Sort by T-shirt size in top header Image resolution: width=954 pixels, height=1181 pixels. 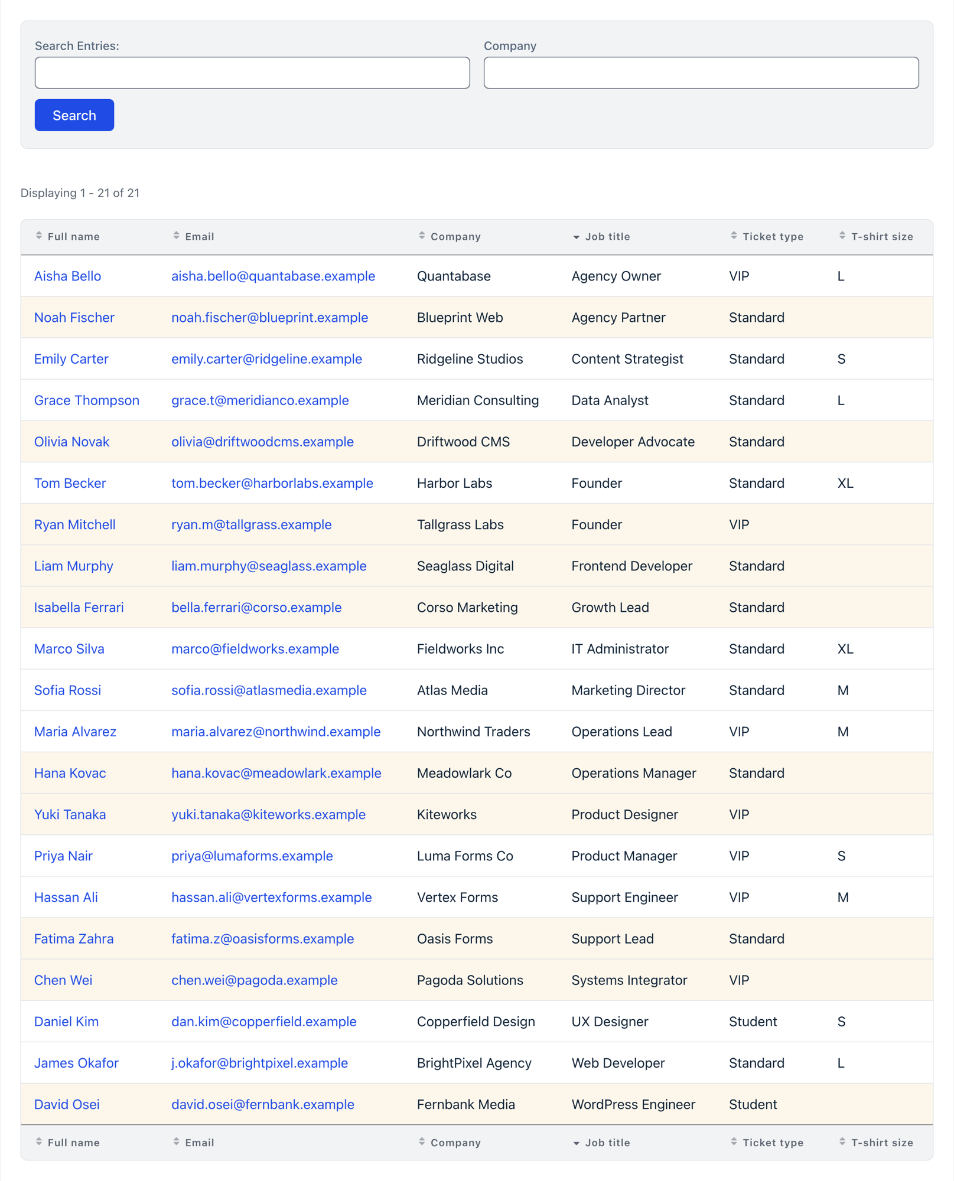pyautogui.click(x=876, y=236)
